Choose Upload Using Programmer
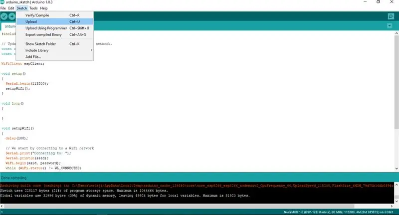399x215 pixels. coord(54,28)
